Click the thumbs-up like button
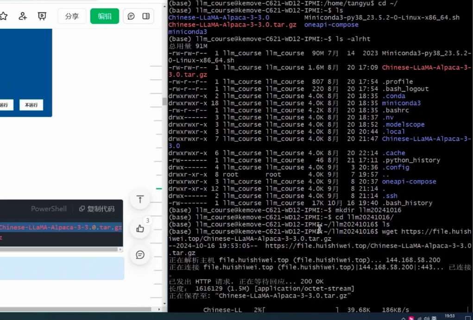Image resolution: width=473 pixels, height=320 pixels. click(x=140, y=228)
